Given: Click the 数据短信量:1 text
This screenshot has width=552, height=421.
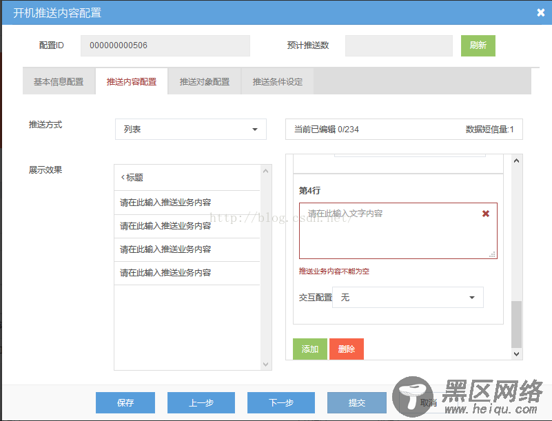Looking at the screenshot, I should 490,129.
